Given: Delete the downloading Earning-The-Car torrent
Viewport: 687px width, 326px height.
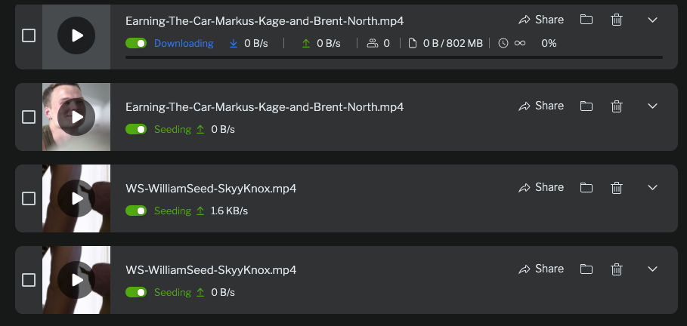Looking at the screenshot, I should pos(617,20).
